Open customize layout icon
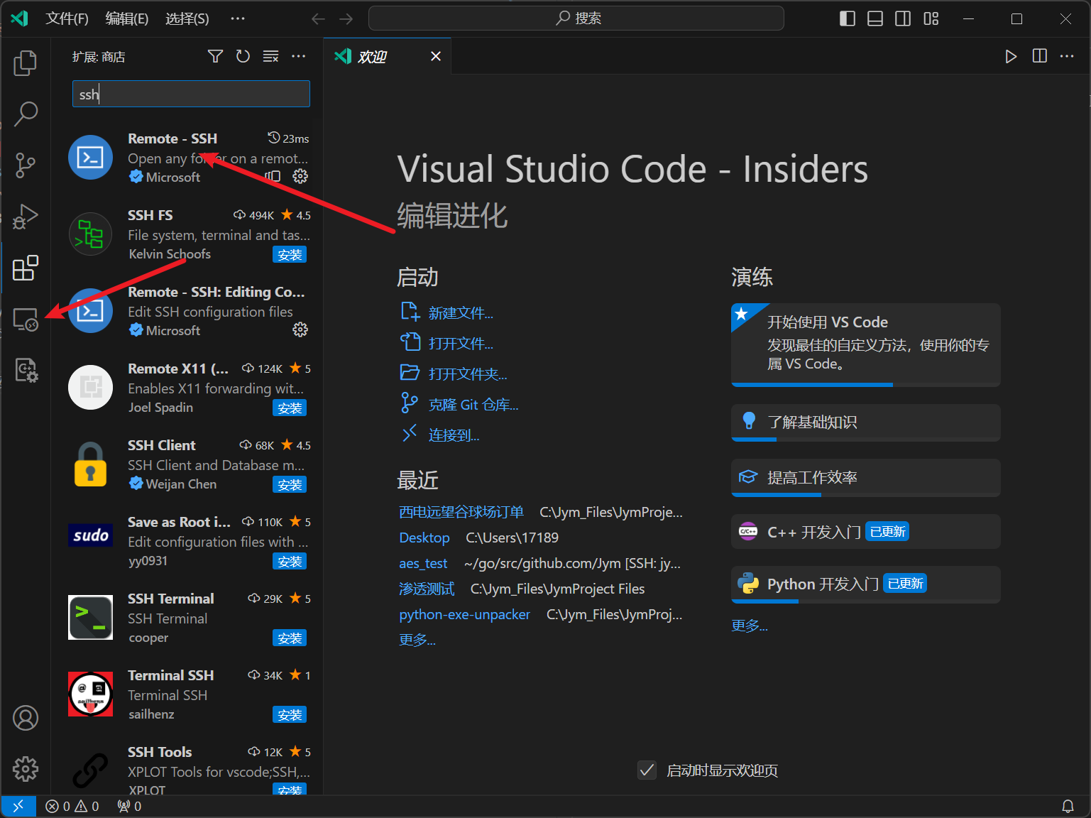Viewport: 1091px width, 818px height. pyautogui.click(x=931, y=18)
